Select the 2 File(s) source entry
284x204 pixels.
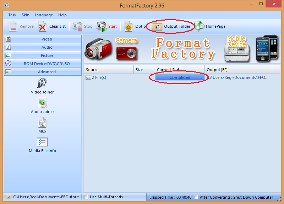pos(99,77)
